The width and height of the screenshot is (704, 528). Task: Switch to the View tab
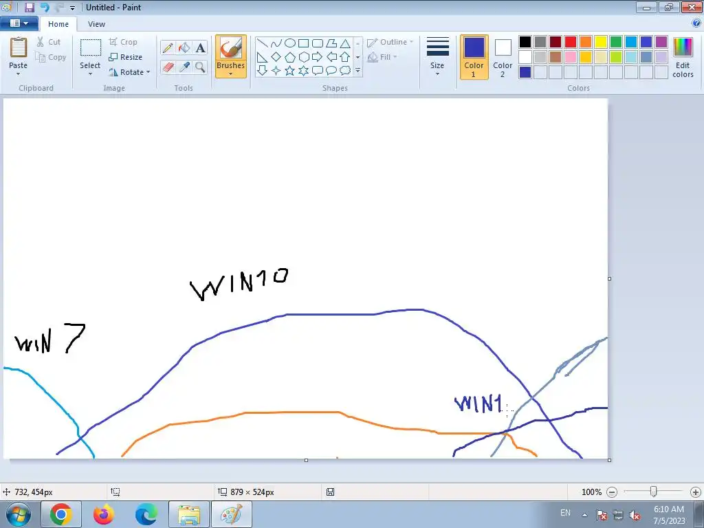(x=96, y=24)
